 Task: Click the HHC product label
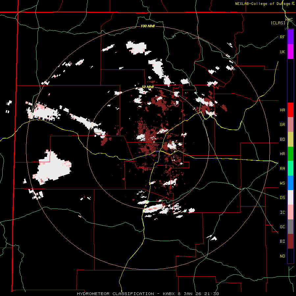click(x=289, y=20)
